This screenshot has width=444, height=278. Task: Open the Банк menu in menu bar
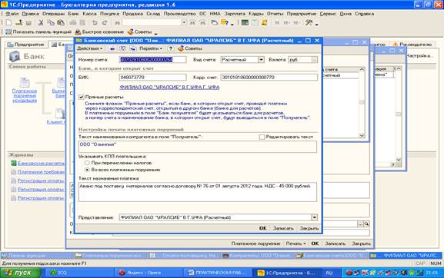73,14
